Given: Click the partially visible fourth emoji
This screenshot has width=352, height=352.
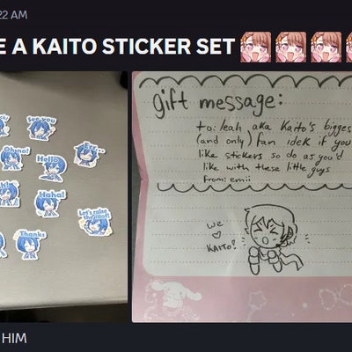Looking at the screenshot, I should coord(348,47).
